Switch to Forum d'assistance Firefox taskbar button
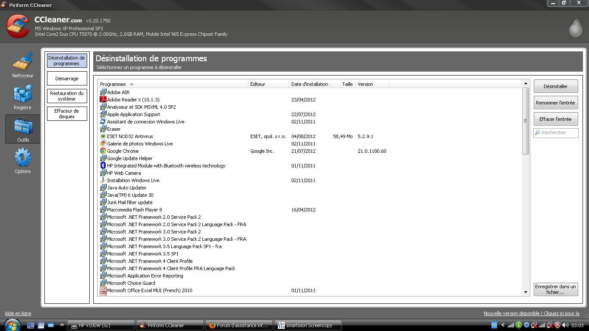The width and height of the screenshot is (589, 331). click(x=239, y=325)
